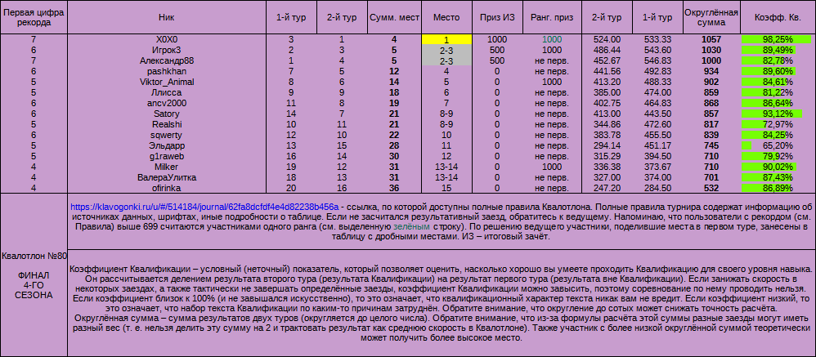Select the nickname Milker
816x357 pixels.
click(167, 167)
